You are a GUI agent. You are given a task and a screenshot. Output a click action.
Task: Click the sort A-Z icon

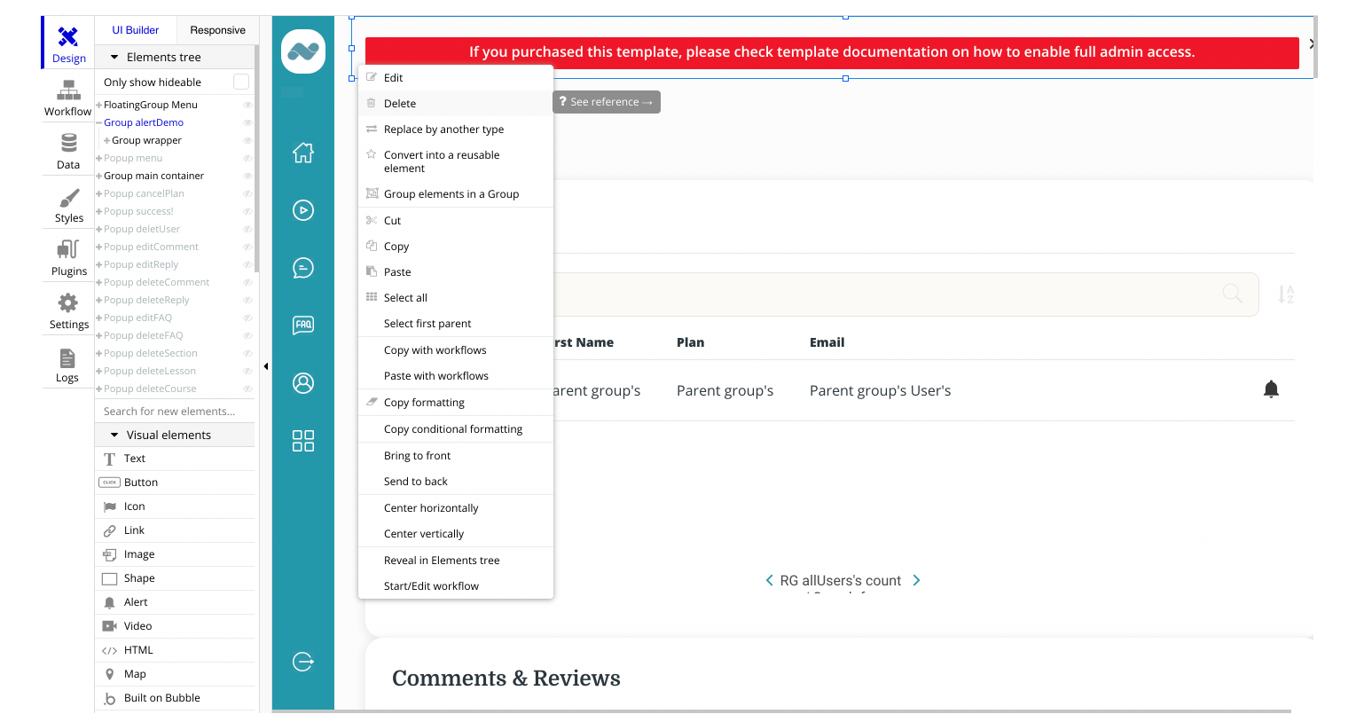(x=1286, y=294)
